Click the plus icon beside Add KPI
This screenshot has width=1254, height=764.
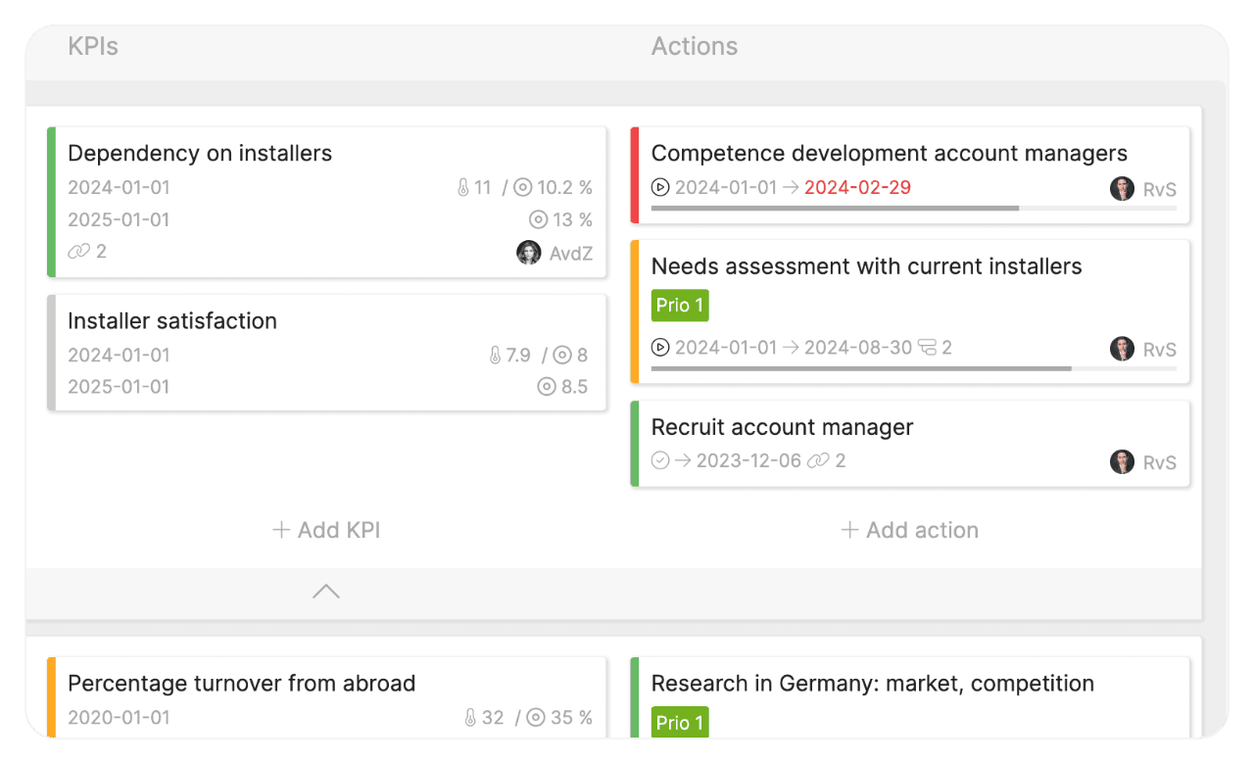(x=281, y=530)
